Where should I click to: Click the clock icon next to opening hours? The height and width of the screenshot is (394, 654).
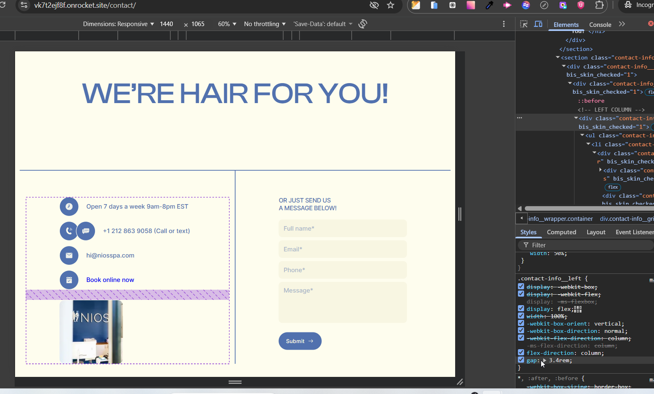[69, 207]
